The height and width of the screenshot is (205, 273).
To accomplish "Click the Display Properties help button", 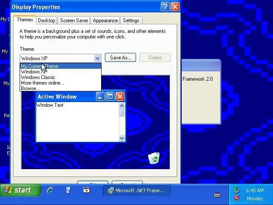I will point(165,7).
